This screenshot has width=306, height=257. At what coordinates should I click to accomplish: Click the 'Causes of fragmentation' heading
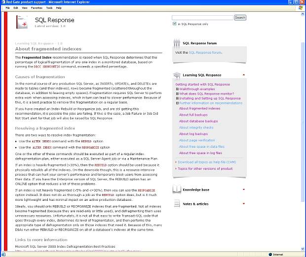40,77
